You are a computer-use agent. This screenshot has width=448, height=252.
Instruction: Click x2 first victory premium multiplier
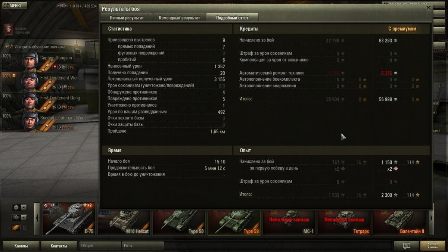pyautogui.click(x=392, y=169)
